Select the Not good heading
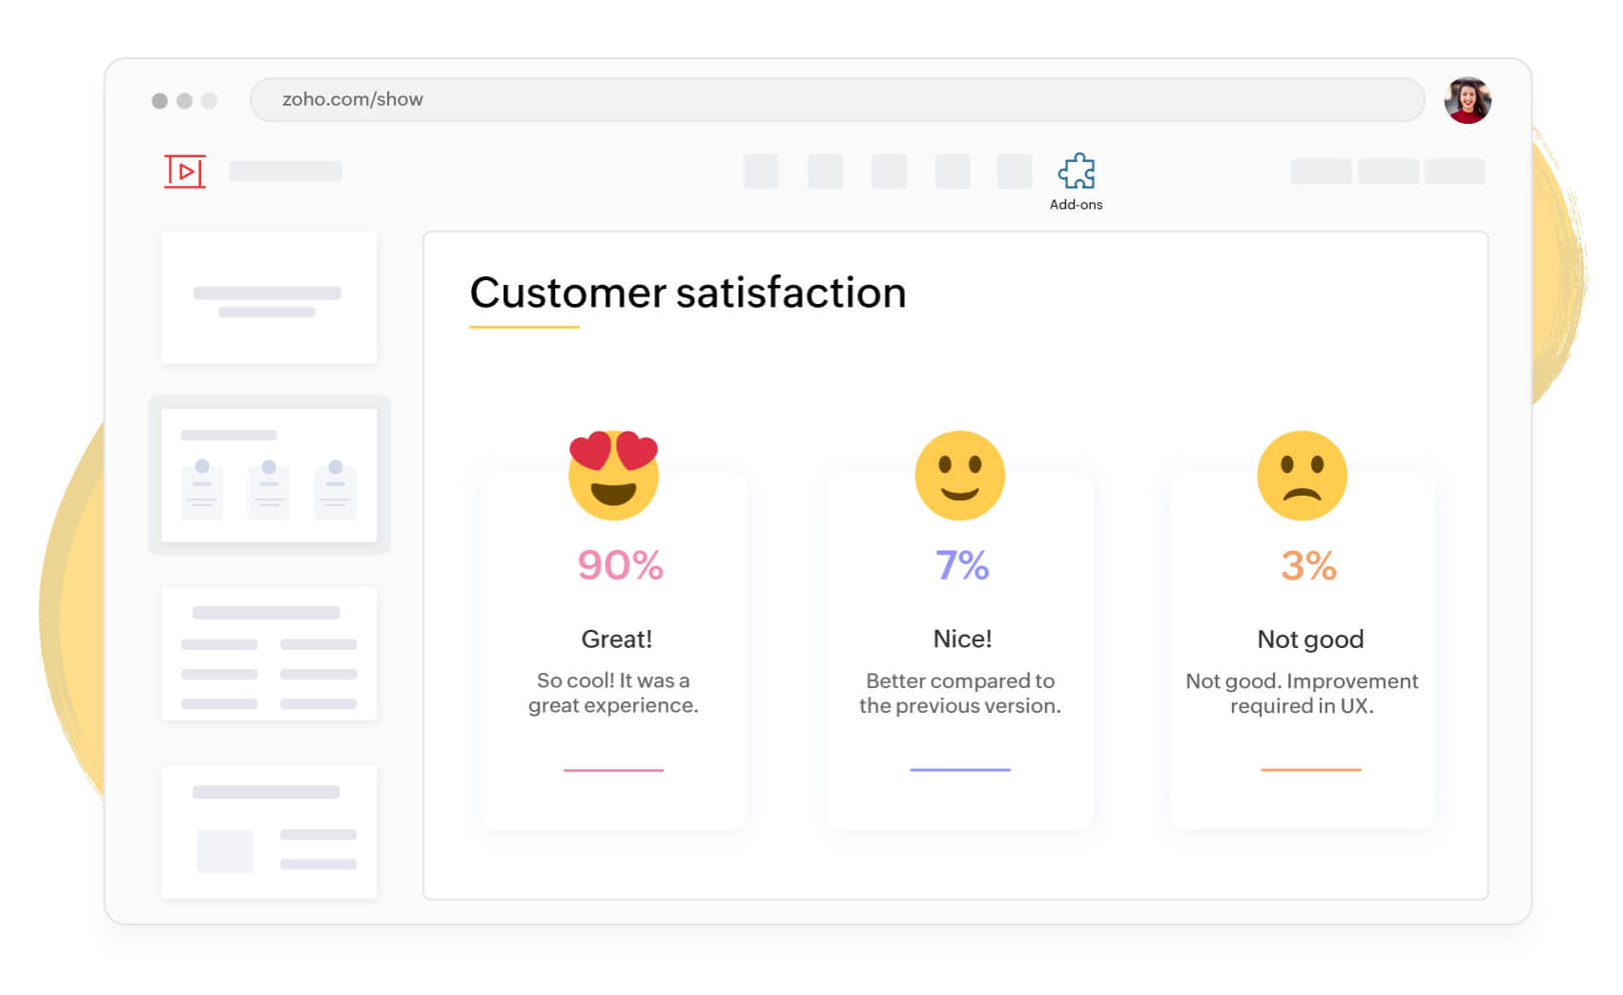Viewport: 1623px width, 995px height. pos(1310,640)
